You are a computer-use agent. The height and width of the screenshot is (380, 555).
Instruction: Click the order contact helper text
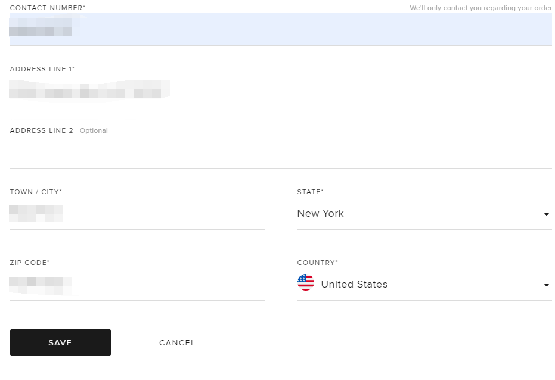click(480, 8)
